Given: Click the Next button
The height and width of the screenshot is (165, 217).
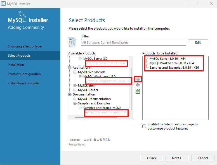Looking at the screenshot, I should (177, 158).
